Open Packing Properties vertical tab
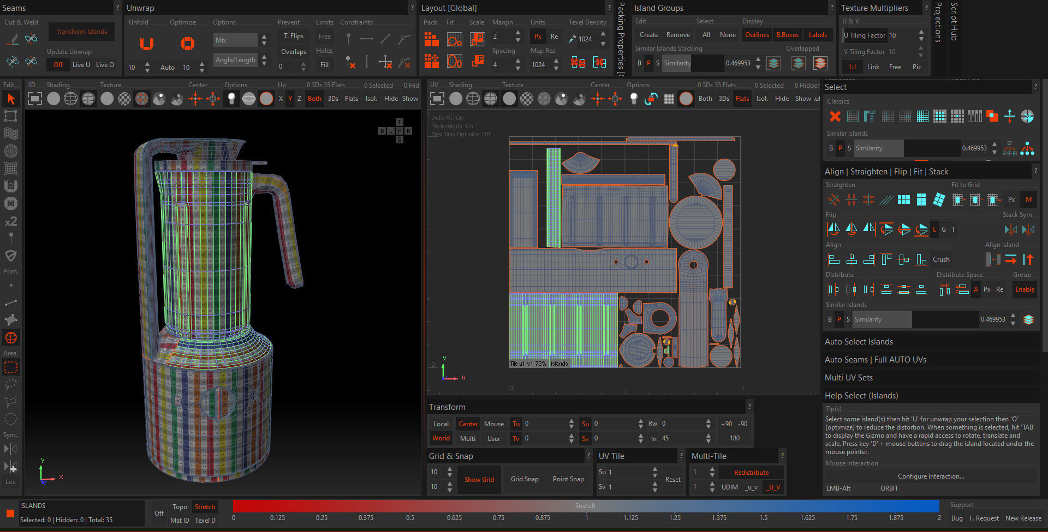Image resolution: width=1048 pixels, height=532 pixels. click(621, 39)
